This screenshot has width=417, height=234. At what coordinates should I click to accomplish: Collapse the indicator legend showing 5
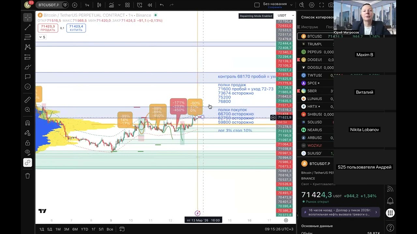(42, 37)
